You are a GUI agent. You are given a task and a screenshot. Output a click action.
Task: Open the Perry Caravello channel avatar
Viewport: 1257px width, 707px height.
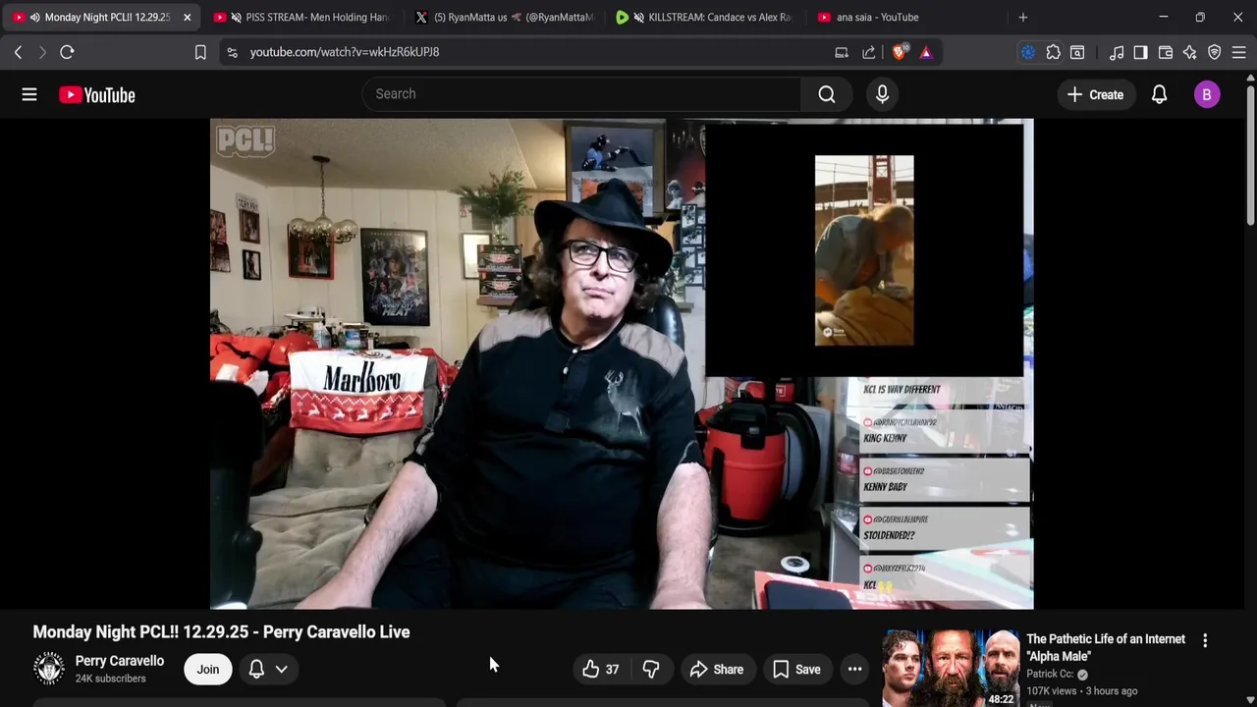pyautogui.click(x=49, y=669)
